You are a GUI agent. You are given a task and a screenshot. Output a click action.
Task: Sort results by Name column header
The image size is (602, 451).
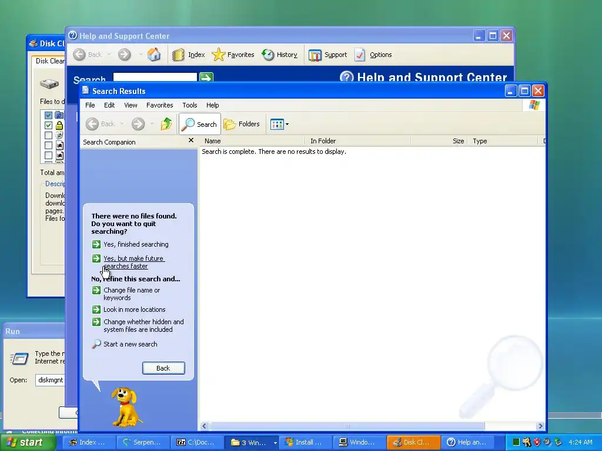pyautogui.click(x=253, y=141)
